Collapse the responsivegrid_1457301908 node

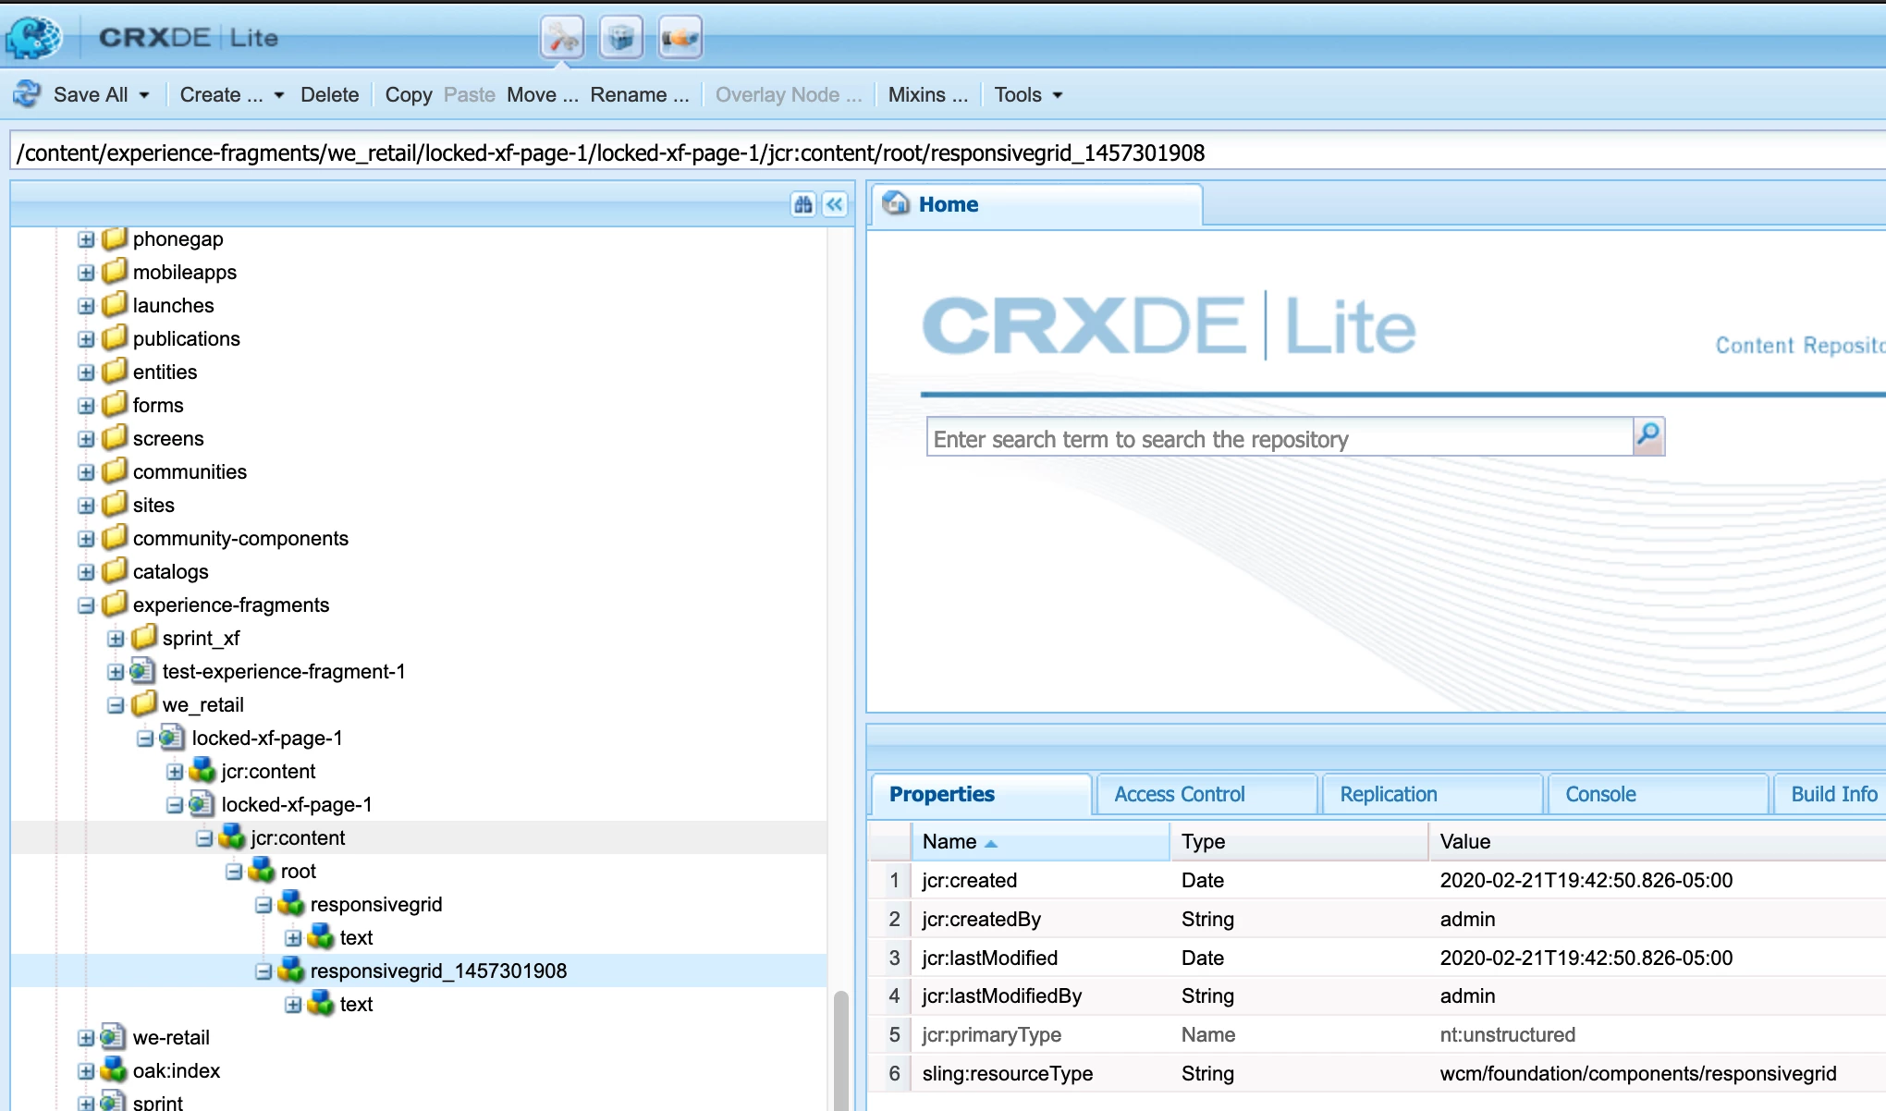tap(263, 971)
